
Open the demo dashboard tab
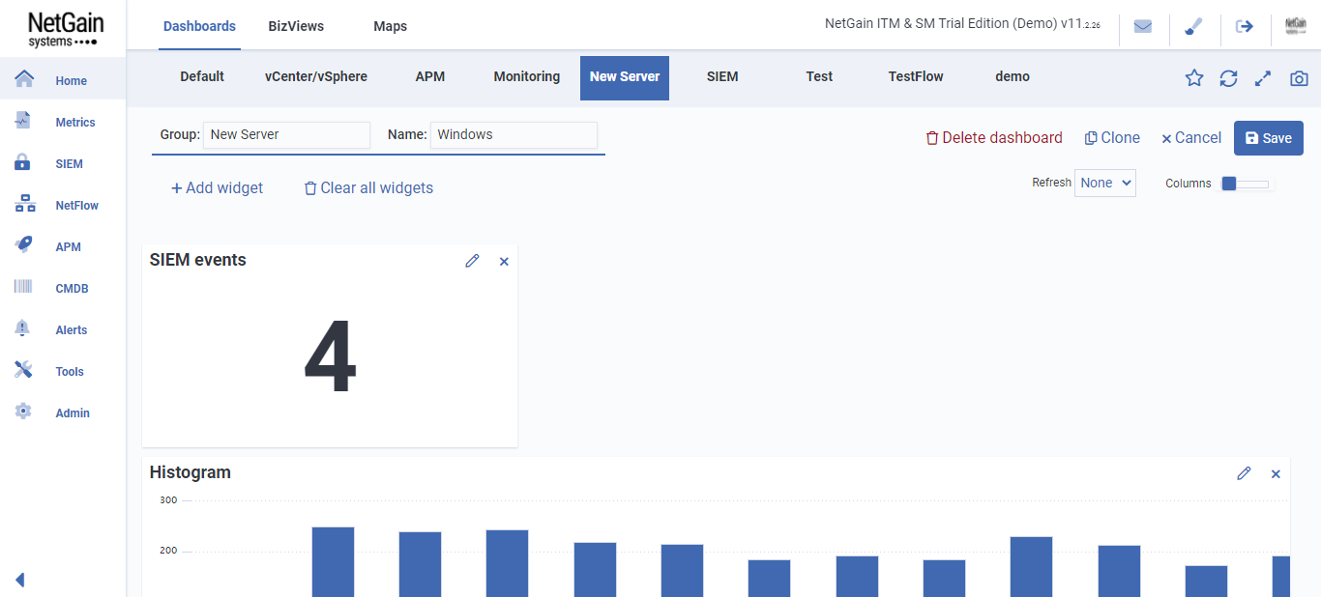click(1013, 77)
